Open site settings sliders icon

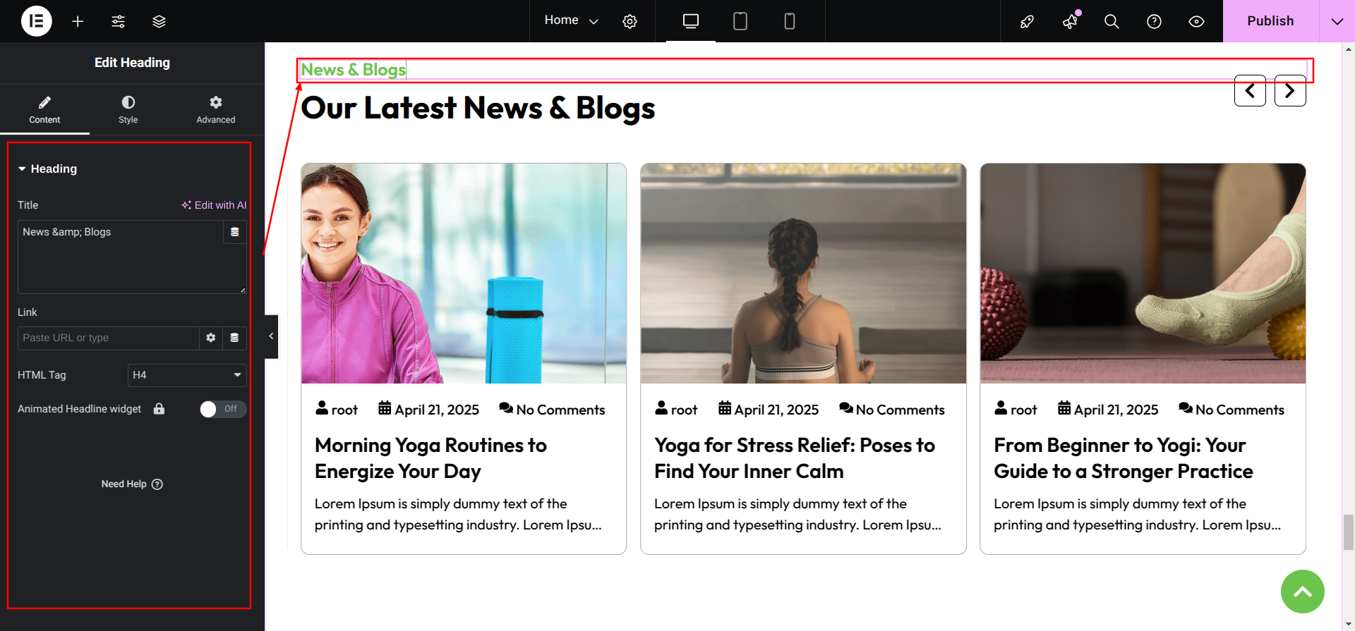click(x=118, y=21)
